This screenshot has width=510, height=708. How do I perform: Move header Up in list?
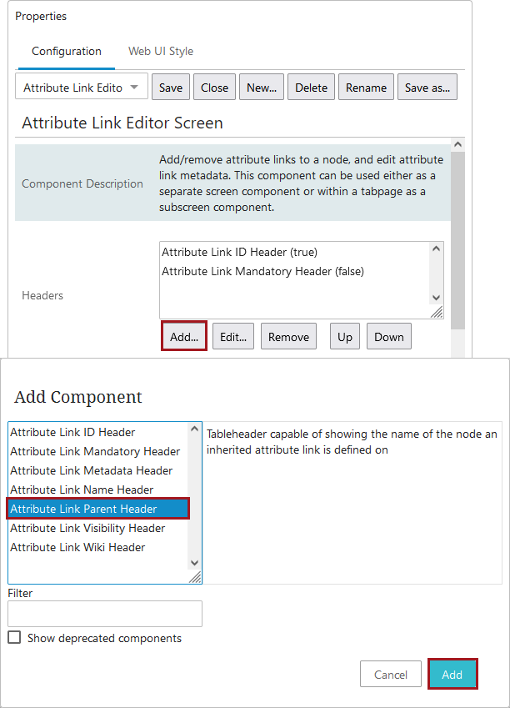tap(345, 336)
